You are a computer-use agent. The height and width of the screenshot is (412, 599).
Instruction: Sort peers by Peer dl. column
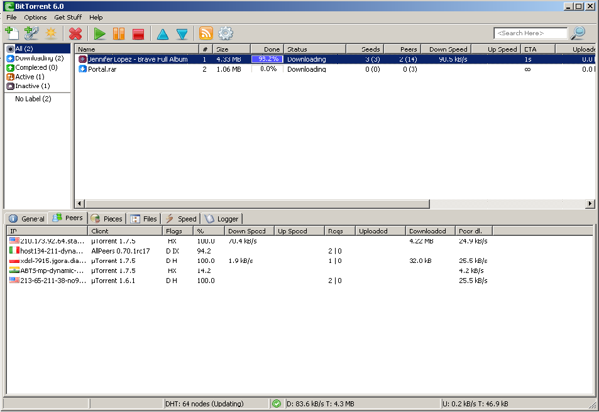[474, 231]
